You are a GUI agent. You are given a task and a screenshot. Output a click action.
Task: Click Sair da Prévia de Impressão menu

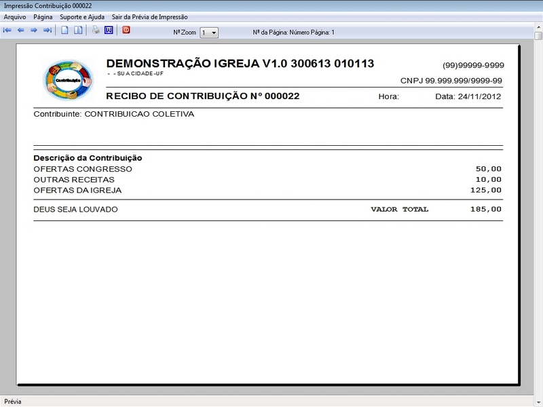pyautogui.click(x=149, y=17)
